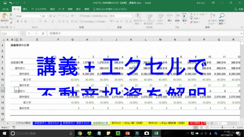Open the Arial font name dropdown
The width and height of the screenshot is (244, 137).
[x=40, y=16]
